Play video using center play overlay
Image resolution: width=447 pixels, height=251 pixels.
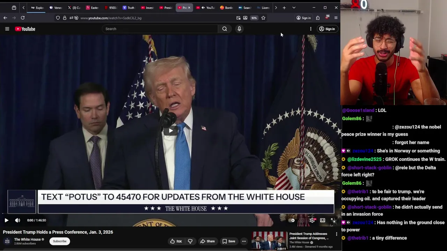pyautogui.click(x=170, y=131)
